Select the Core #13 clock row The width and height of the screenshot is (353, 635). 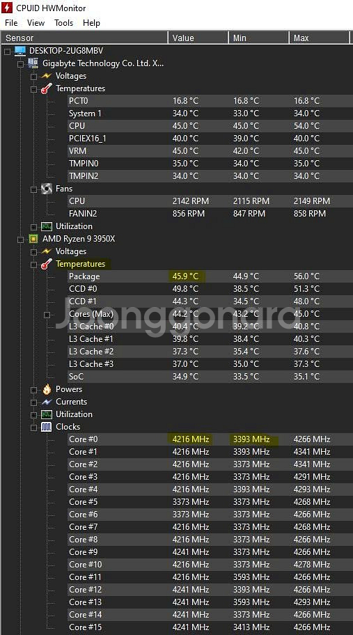(x=210, y=602)
